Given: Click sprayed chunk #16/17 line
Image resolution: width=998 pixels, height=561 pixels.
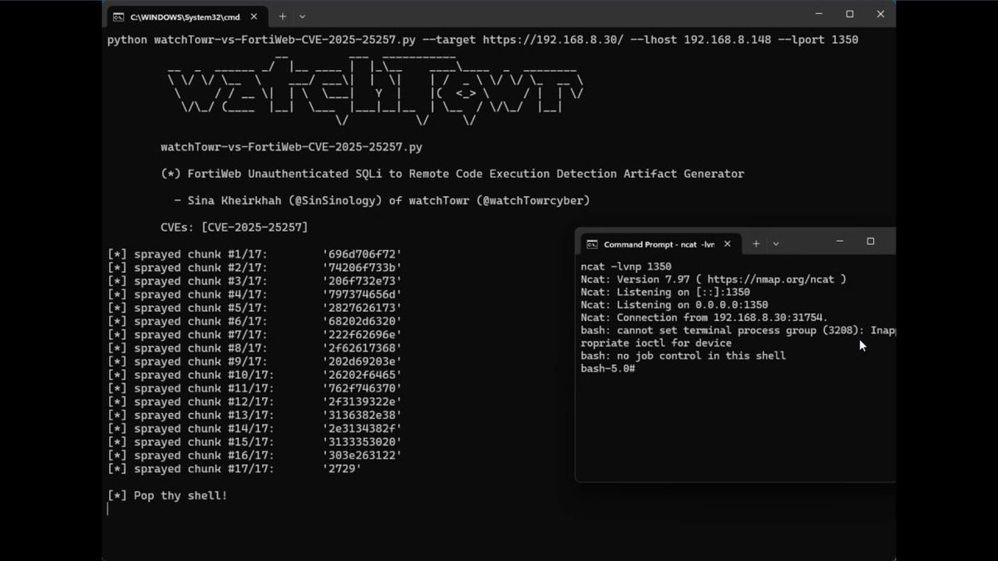Looking at the screenshot, I should tap(254, 455).
